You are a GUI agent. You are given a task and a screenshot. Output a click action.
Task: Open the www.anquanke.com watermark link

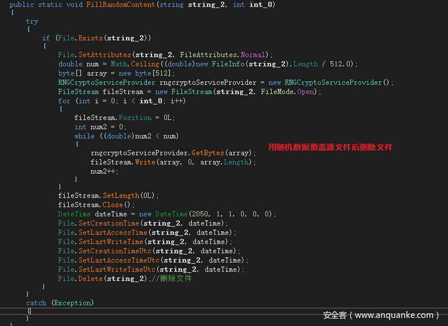380,315
